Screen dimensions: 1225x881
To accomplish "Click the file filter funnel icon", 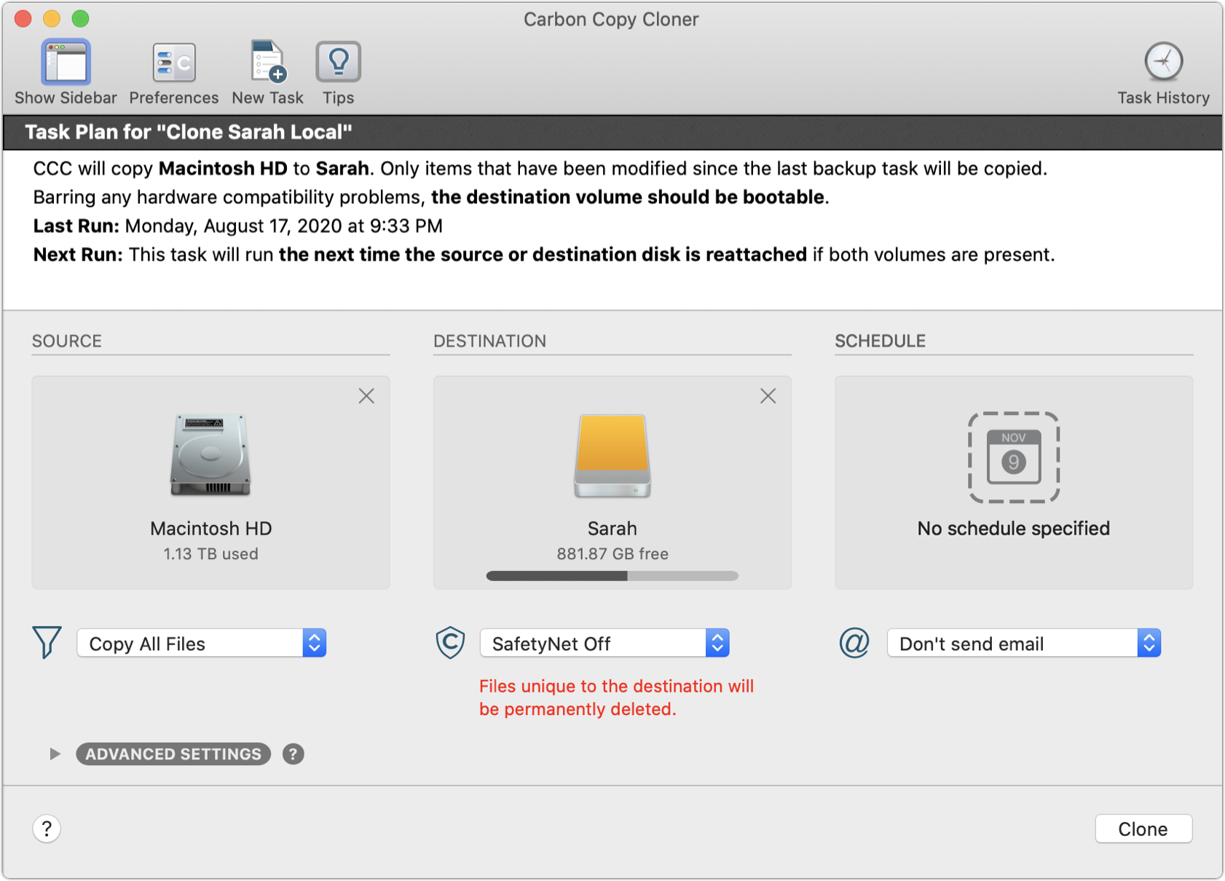I will coord(47,643).
